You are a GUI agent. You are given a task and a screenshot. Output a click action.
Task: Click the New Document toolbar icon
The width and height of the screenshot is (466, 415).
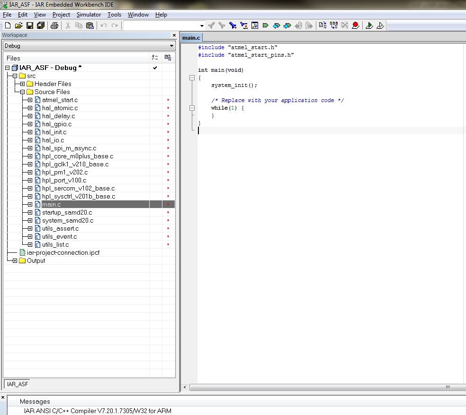8,26
